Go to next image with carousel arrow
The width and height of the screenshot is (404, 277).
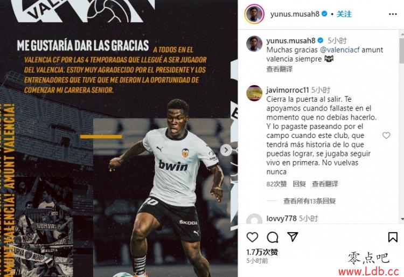coord(226,150)
